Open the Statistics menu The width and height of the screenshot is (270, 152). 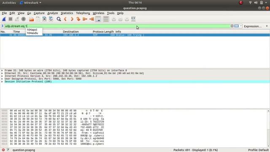(67, 13)
